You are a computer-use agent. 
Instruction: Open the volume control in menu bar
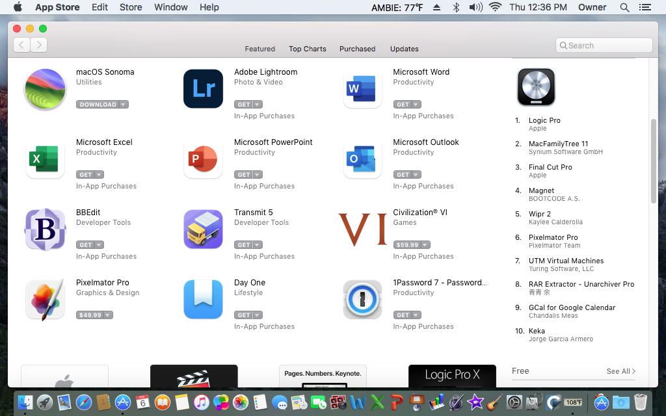pyautogui.click(x=475, y=7)
